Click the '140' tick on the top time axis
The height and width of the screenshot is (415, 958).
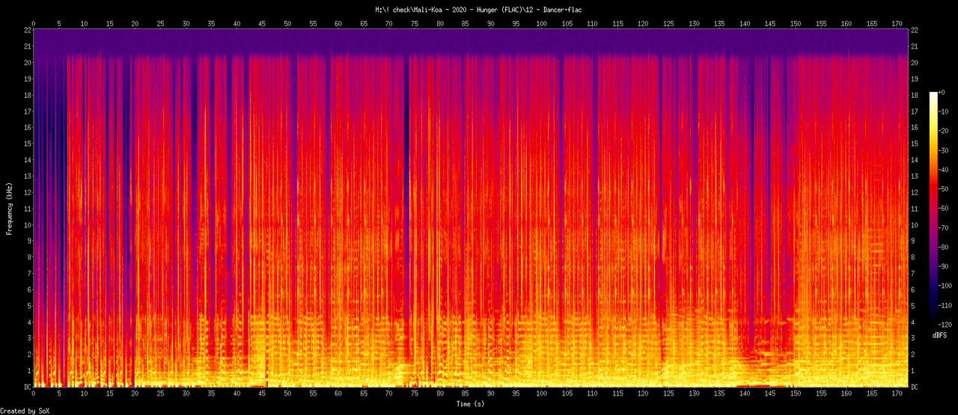tap(745, 23)
